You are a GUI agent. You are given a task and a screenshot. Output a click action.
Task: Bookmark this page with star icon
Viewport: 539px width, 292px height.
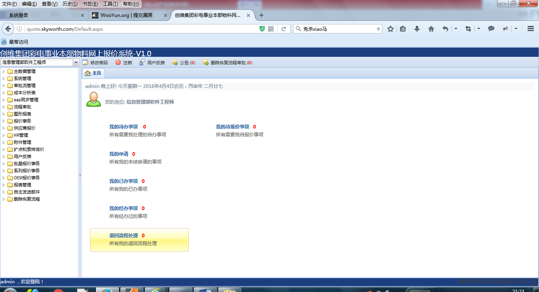click(x=391, y=29)
